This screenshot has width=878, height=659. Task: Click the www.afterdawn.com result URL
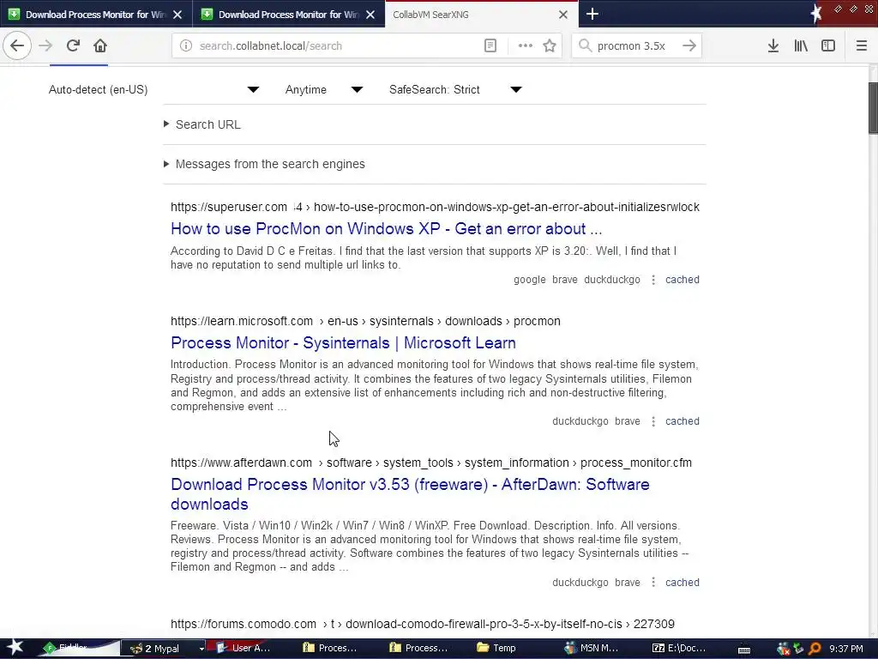pos(431,463)
